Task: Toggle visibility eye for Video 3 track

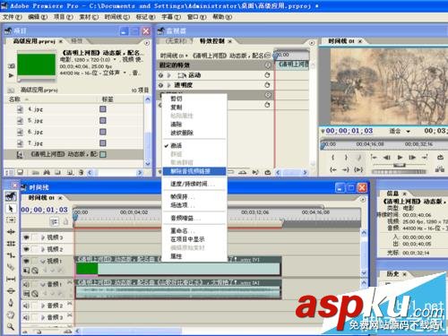Action: coord(26,237)
